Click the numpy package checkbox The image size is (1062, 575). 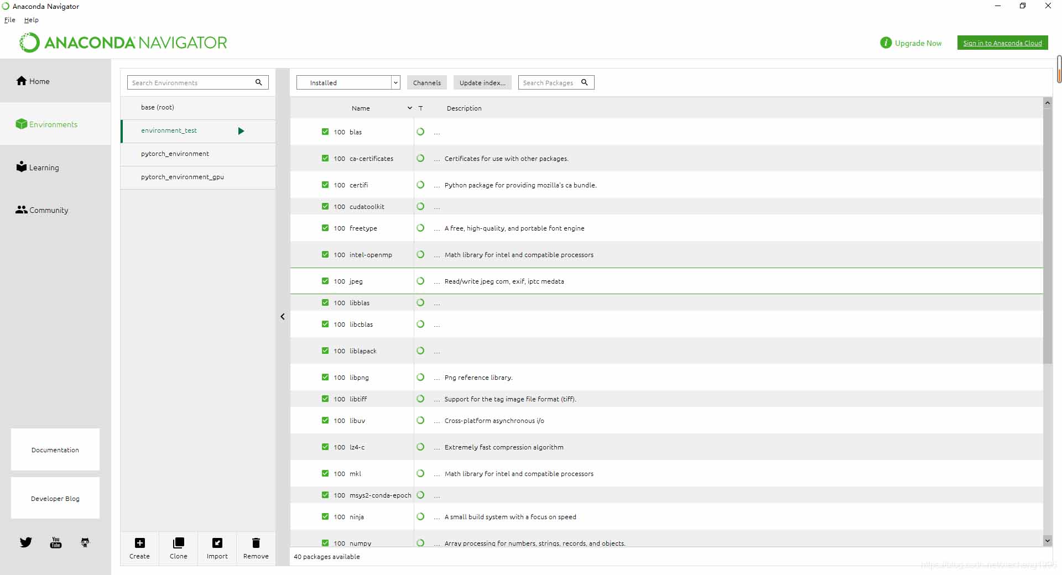click(325, 543)
